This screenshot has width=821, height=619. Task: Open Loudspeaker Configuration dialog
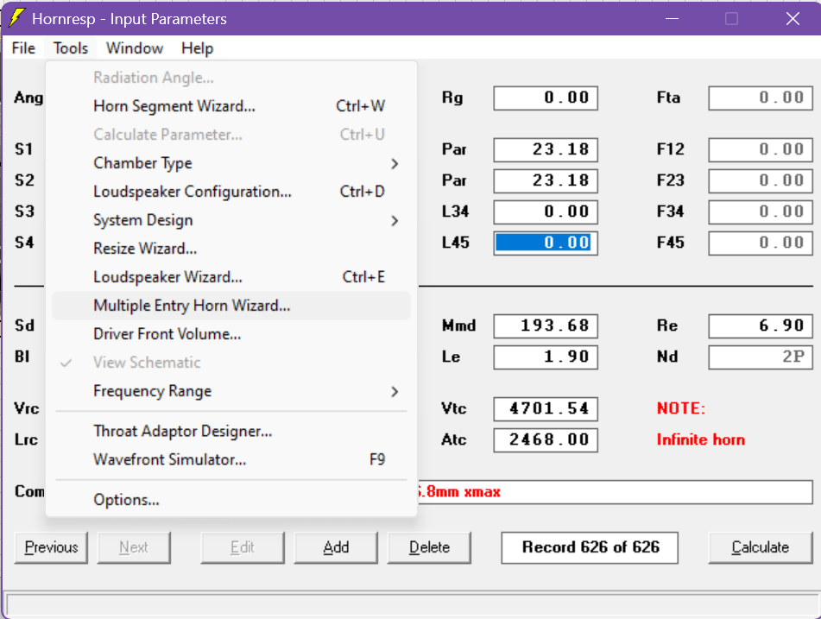(231, 192)
